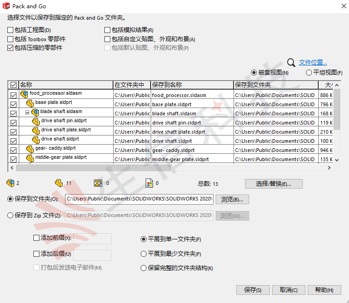Uncheck 包括压缩的零部件 option
This screenshot has width=349, height=303.
pyautogui.click(x=10, y=48)
